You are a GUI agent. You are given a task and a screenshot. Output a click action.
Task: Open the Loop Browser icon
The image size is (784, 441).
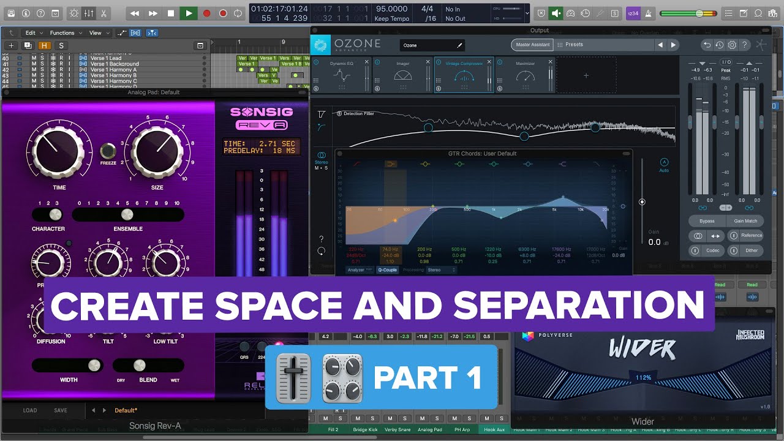point(758,13)
